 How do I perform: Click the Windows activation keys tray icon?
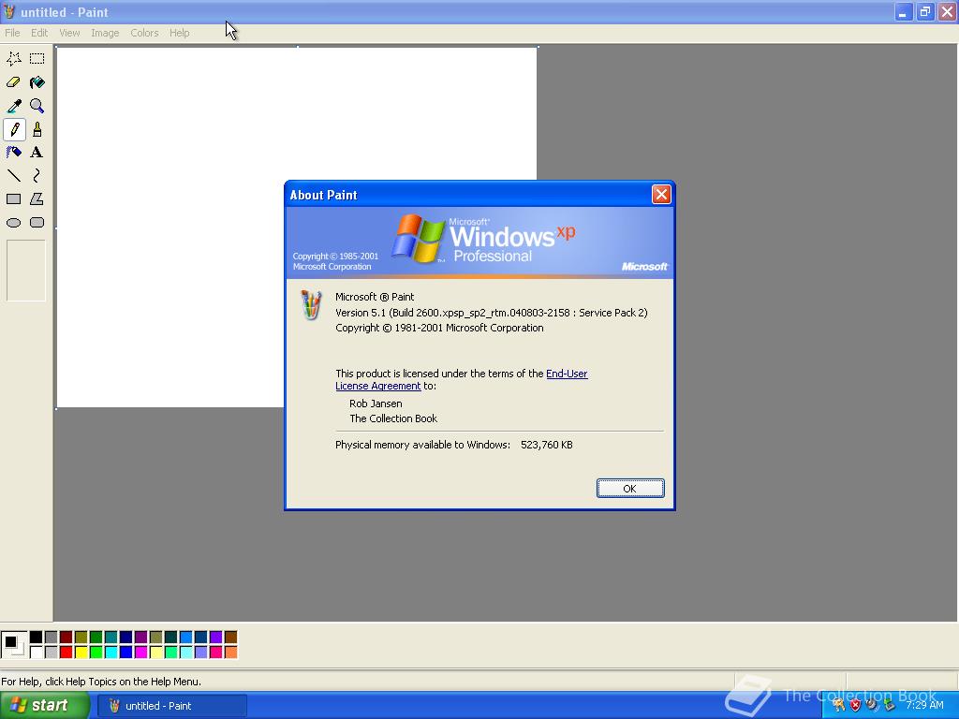coord(838,705)
